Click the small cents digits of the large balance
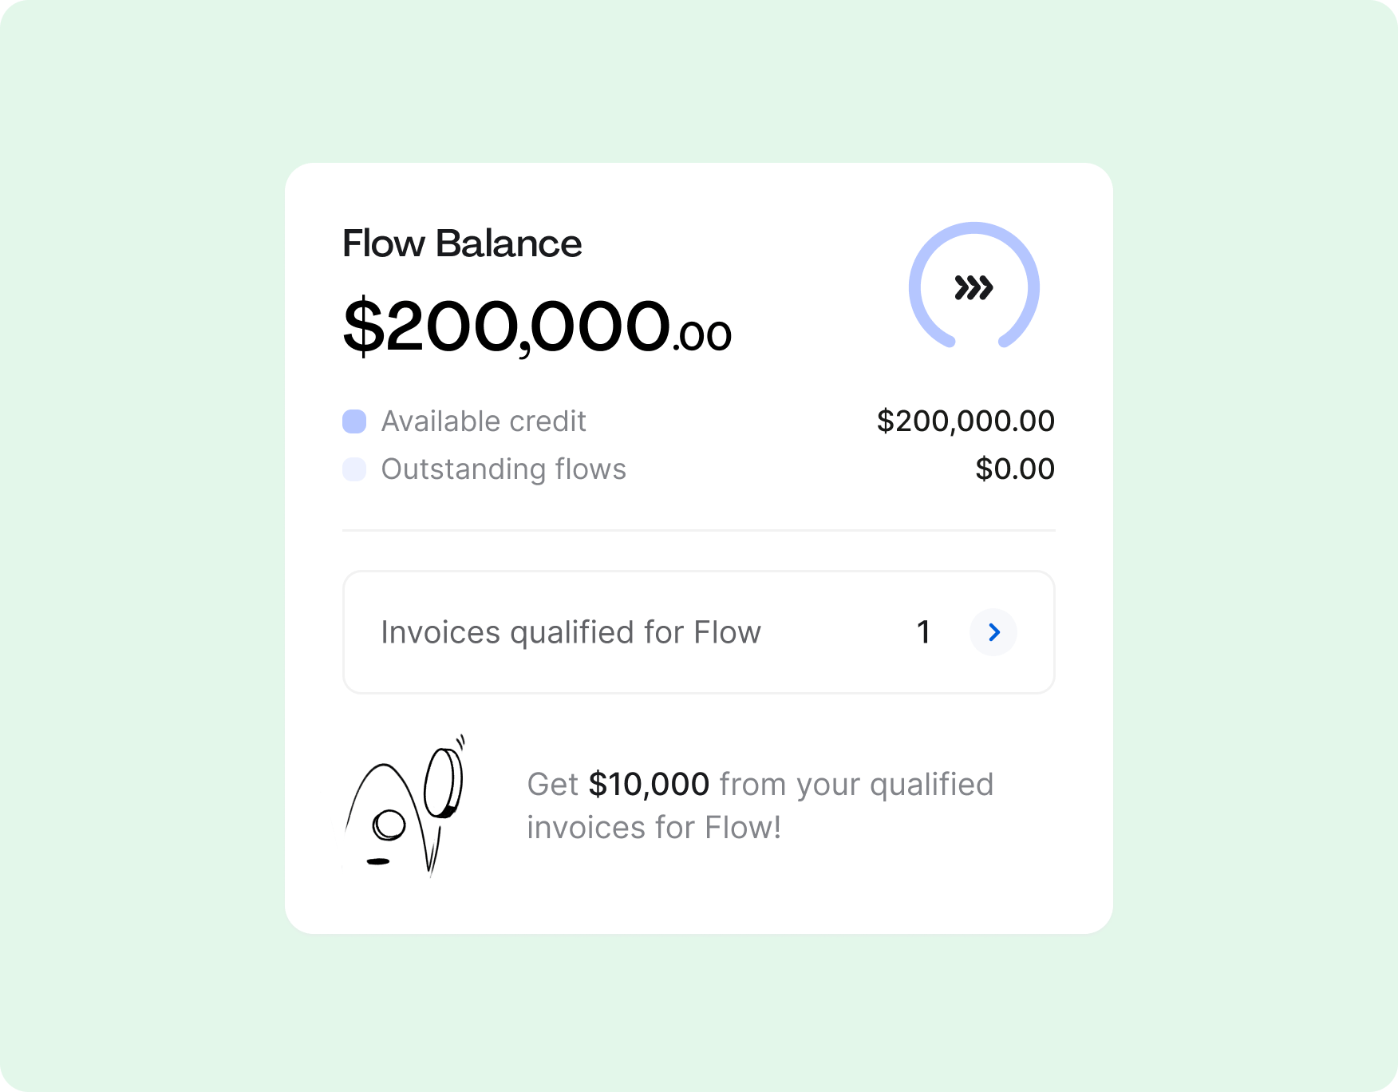Image resolution: width=1398 pixels, height=1092 pixels. coord(704,336)
